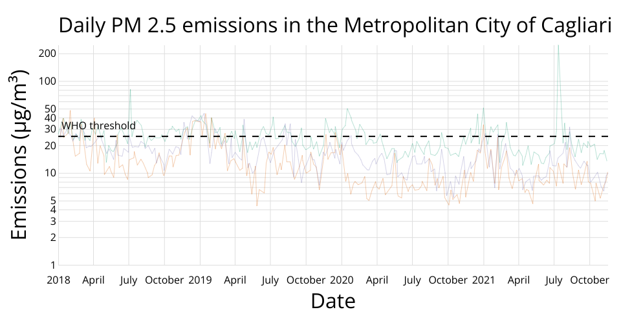Click the 100 tick label on y-axis
The width and height of the screenshot is (621, 323).
[x=47, y=81]
